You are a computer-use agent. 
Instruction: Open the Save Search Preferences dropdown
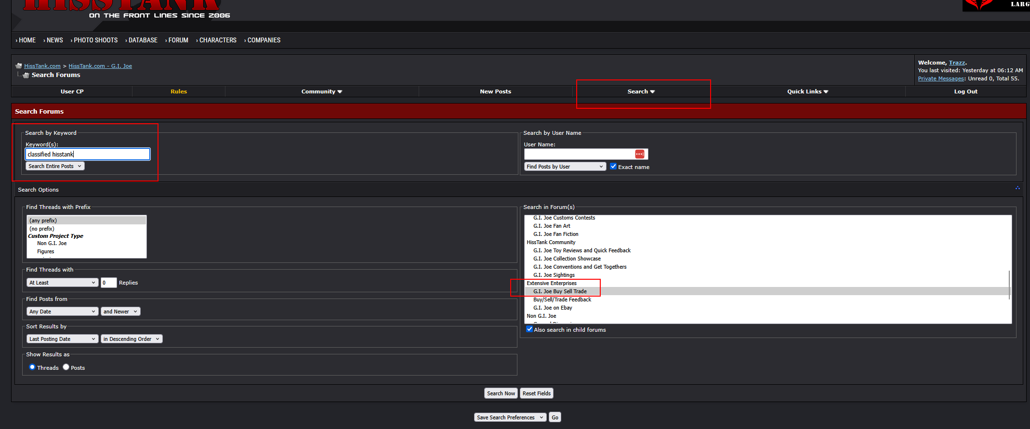coord(510,417)
